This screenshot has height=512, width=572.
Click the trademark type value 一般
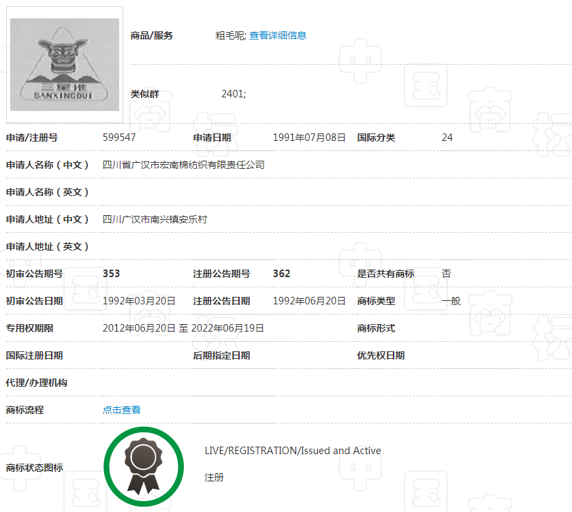[x=451, y=301]
